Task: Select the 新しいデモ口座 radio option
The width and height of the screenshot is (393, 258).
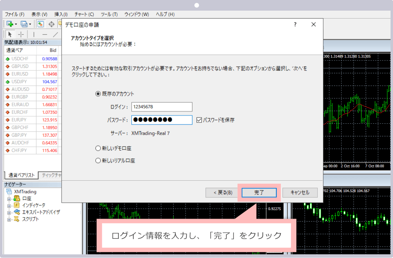Action: [98, 148]
